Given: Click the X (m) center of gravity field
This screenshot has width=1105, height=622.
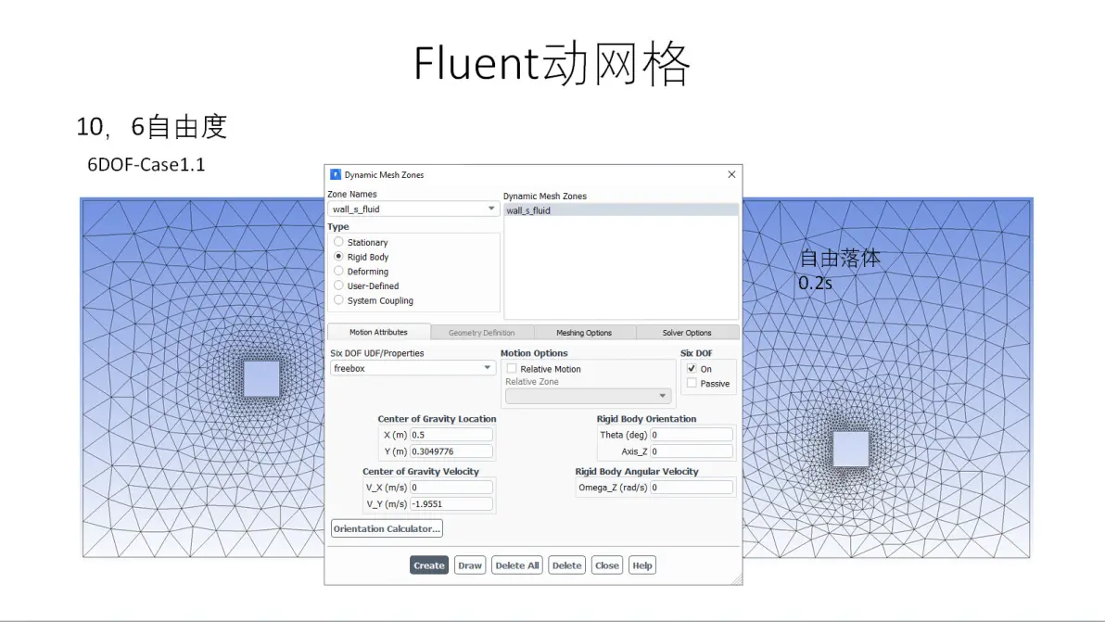Looking at the screenshot, I should click(451, 435).
